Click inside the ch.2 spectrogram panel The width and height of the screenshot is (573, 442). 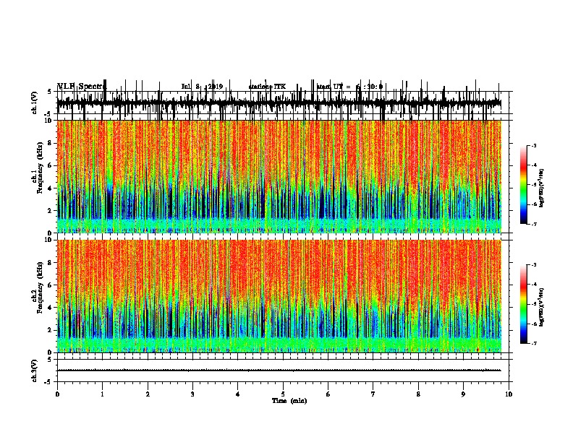tap(279, 296)
